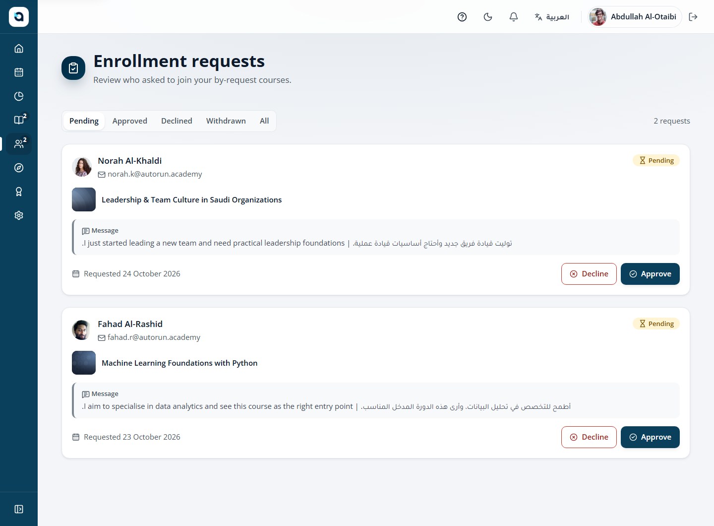This screenshot has height=526, width=714.
Task: Click the "2 requests" count text
Action: point(672,121)
